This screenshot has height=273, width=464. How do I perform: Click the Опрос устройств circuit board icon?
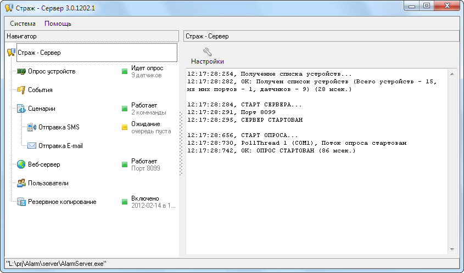coord(21,71)
